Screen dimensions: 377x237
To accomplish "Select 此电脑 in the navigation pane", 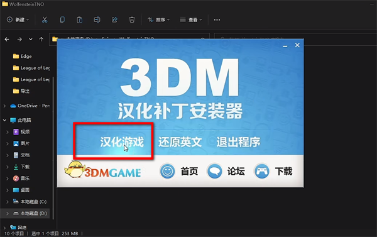I will click(21, 120).
